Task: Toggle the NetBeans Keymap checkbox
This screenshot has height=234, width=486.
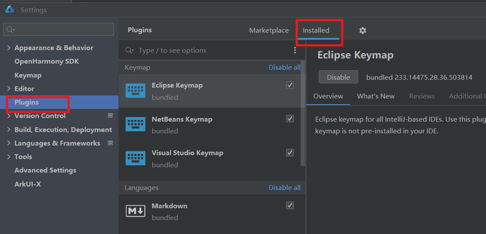Action: pos(290,119)
